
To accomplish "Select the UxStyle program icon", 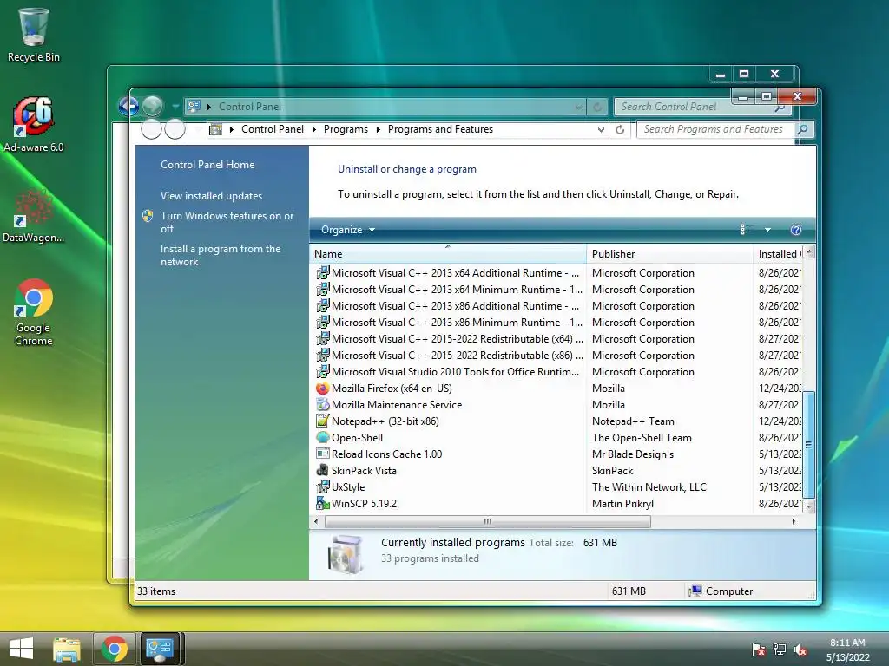I will (323, 486).
